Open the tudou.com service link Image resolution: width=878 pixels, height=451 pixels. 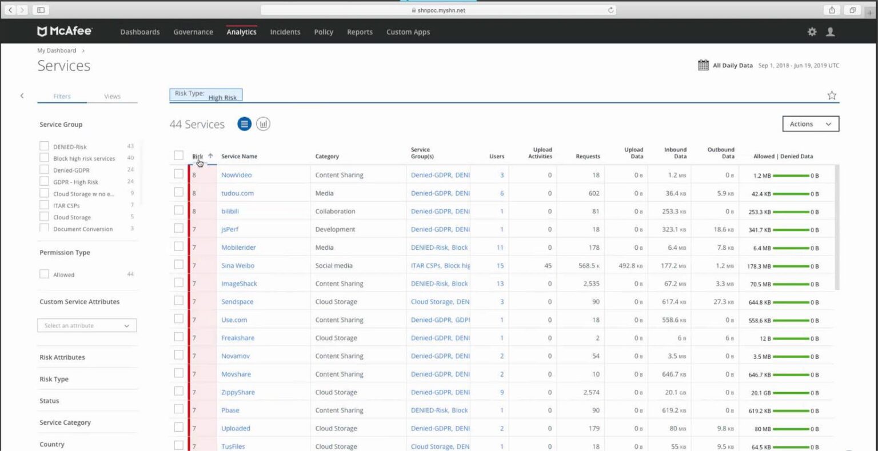coord(237,193)
